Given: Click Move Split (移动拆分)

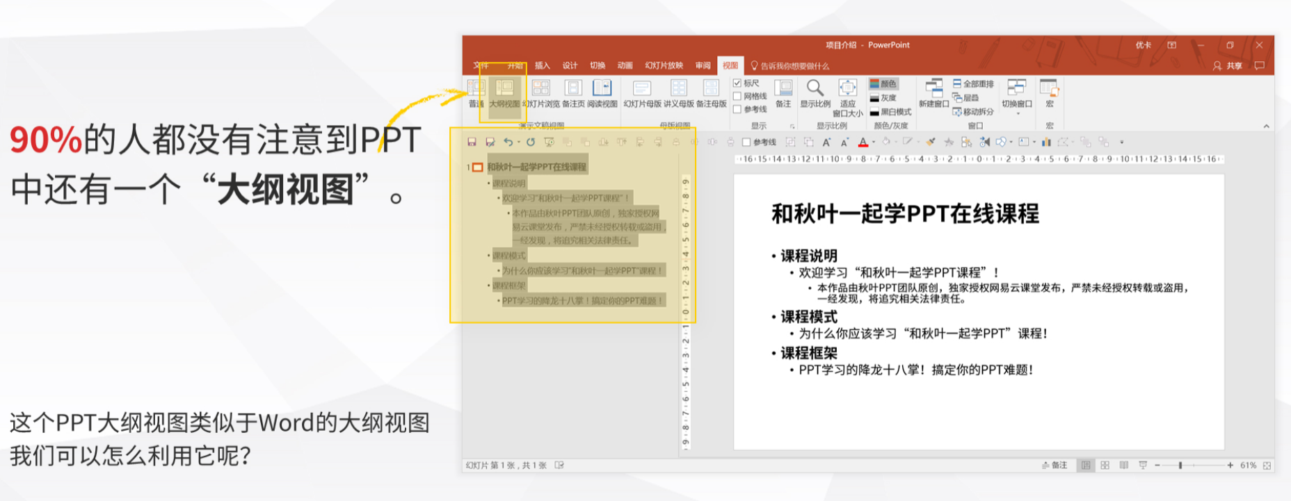Looking at the screenshot, I should pos(973,111).
